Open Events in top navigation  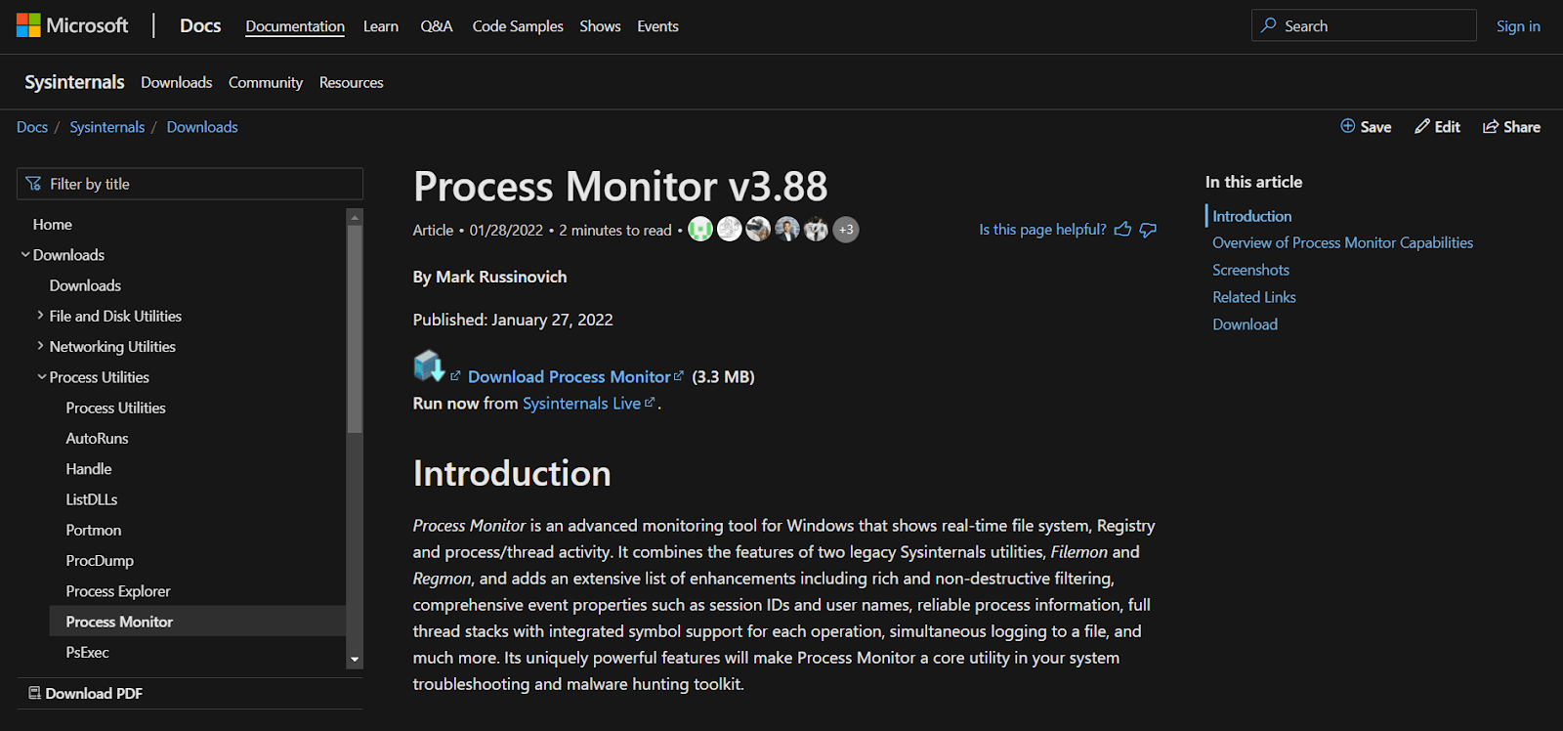[657, 26]
